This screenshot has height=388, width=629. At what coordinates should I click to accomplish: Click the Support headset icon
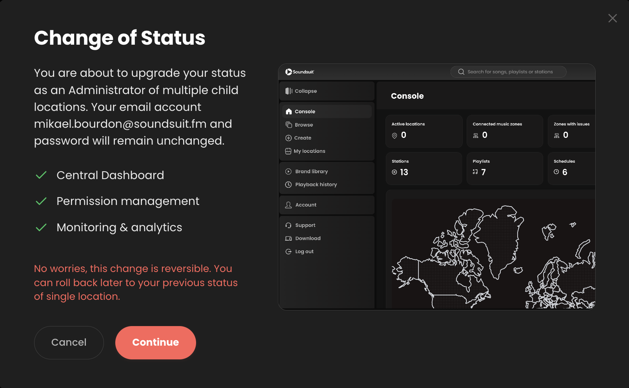pyautogui.click(x=288, y=225)
